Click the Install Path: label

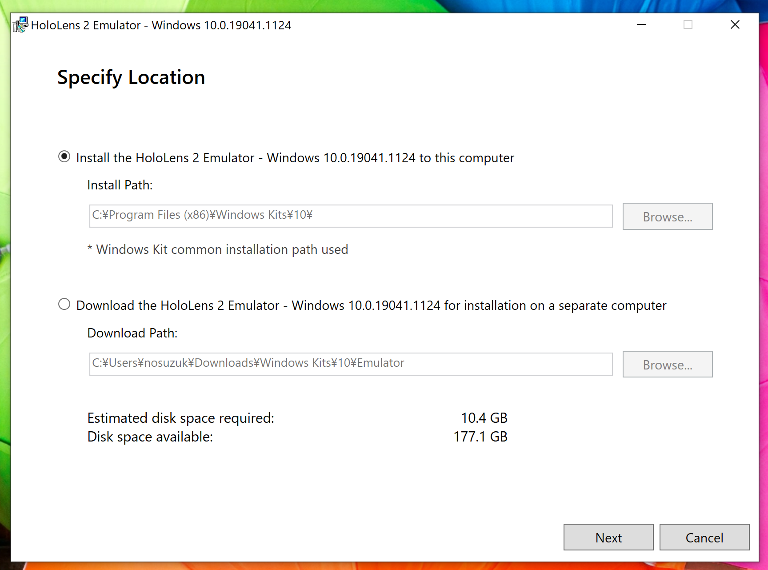tap(120, 185)
